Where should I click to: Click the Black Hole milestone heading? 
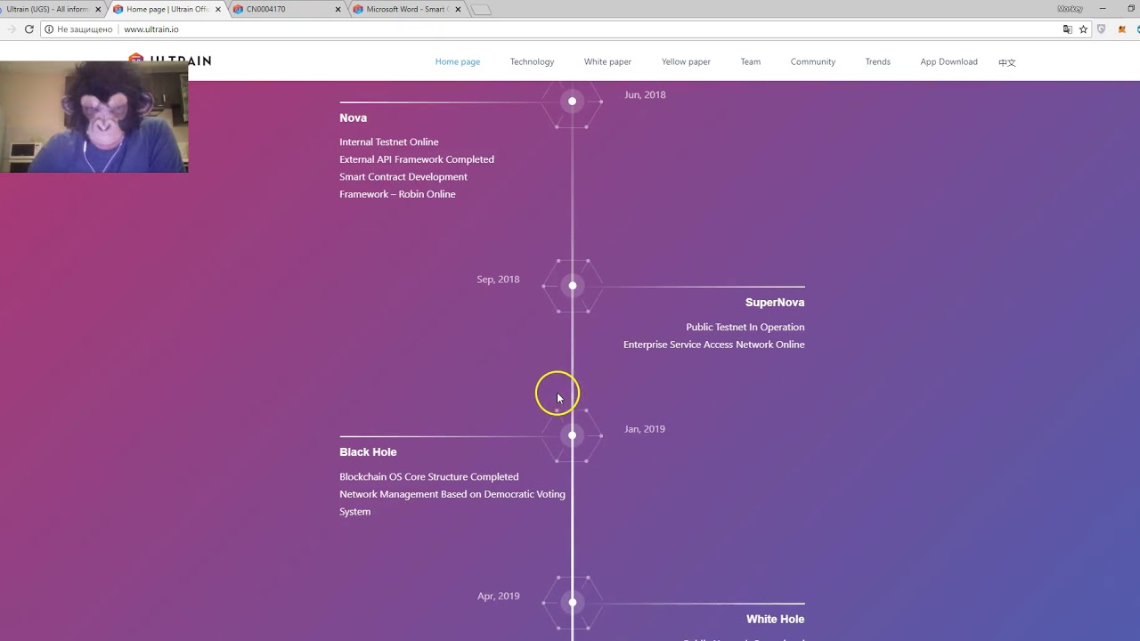tap(368, 452)
